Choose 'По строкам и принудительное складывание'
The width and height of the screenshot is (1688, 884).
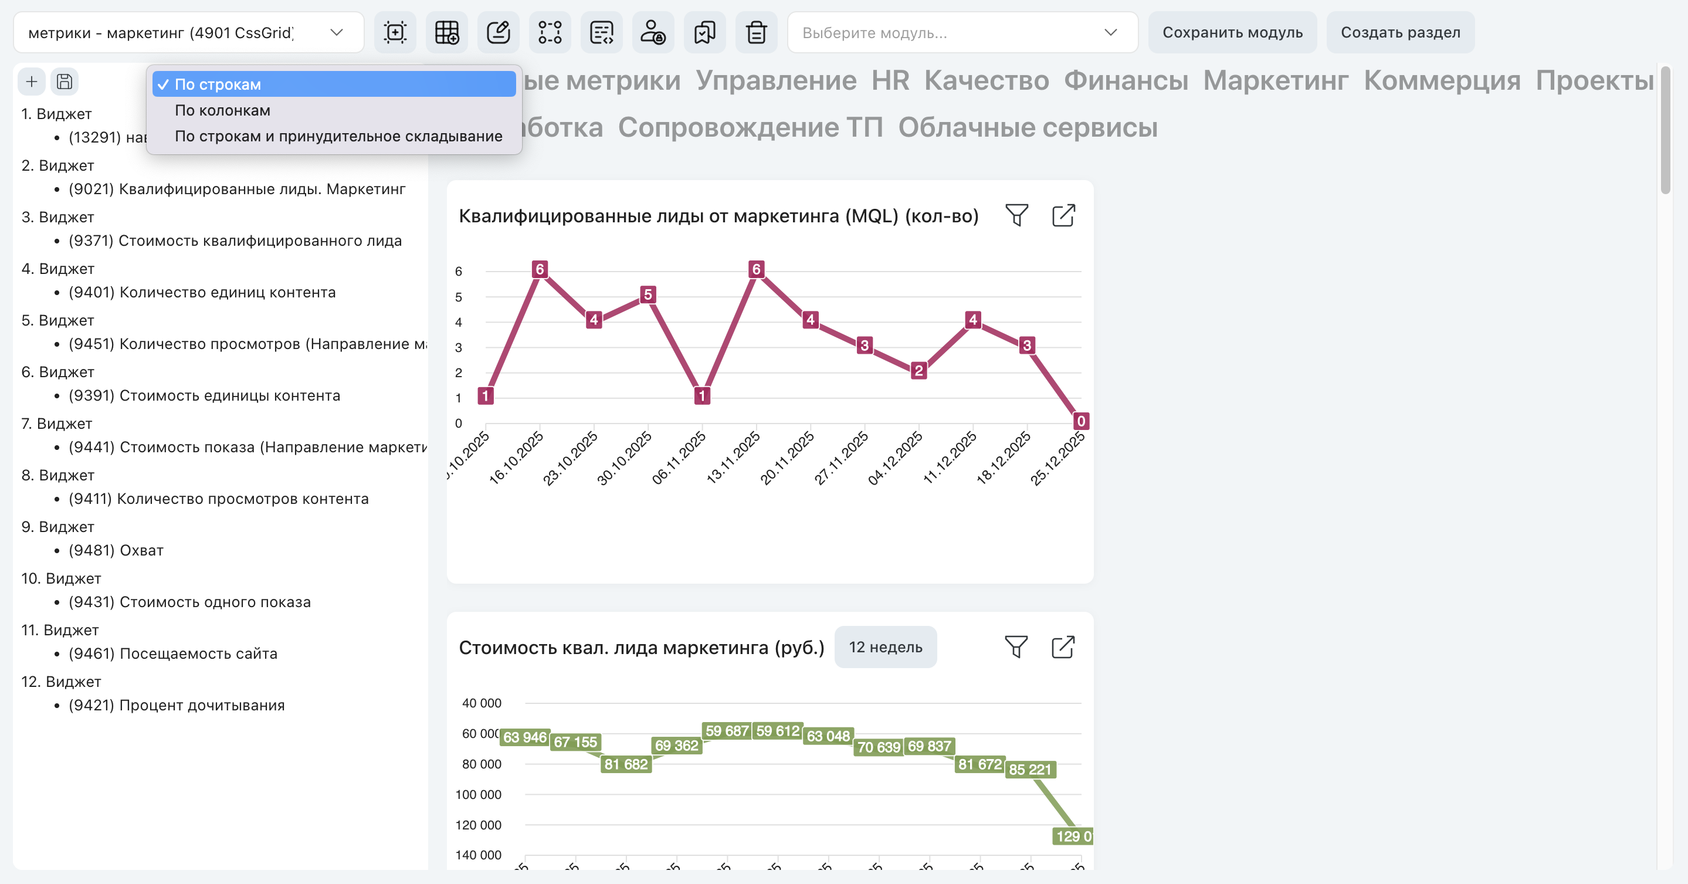click(334, 136)
